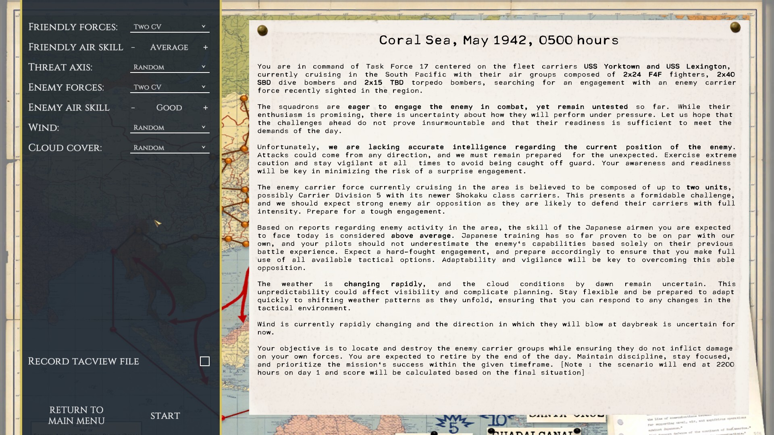Click the Friendly Air Skill value 'Average'
774x435 pixels.
[x=169, y=48]
